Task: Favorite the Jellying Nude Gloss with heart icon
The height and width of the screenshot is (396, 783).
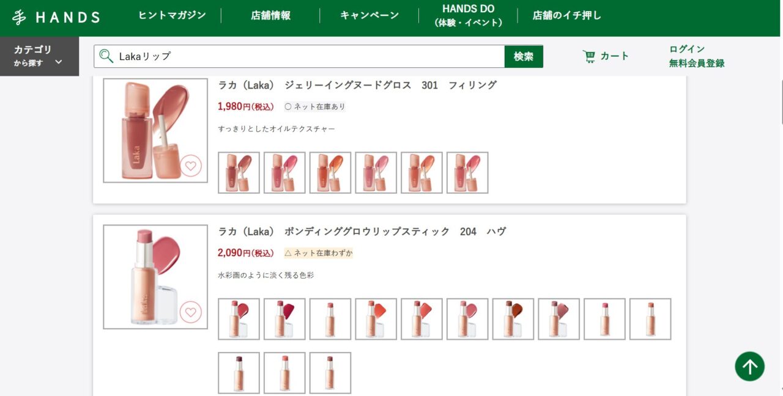Action: [191, 166]
